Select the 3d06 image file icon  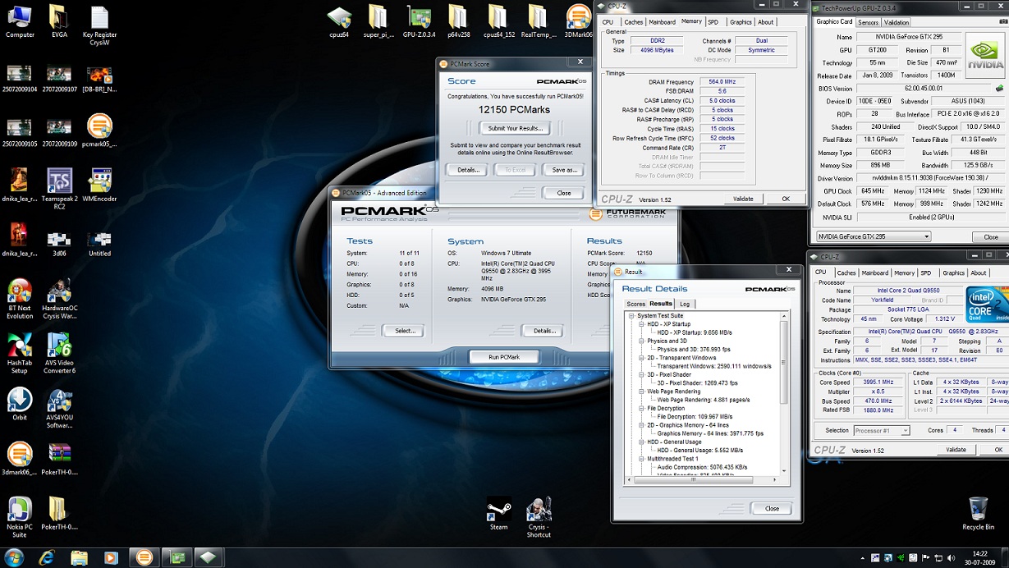[x=59, y=240]
